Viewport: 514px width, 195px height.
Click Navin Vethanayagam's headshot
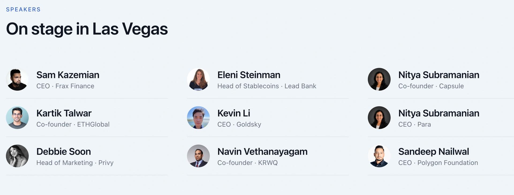(198, 156)
